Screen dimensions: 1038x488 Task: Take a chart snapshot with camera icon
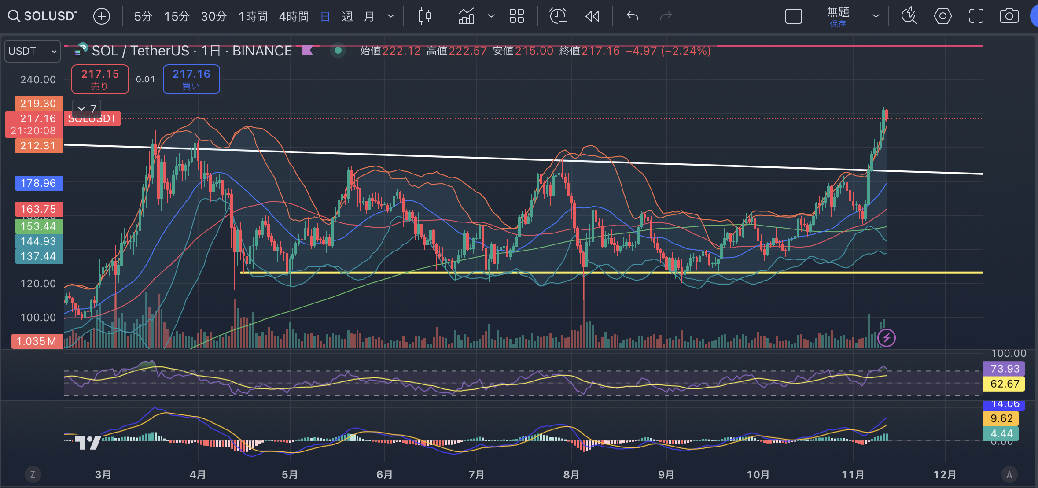point(1009,16)
